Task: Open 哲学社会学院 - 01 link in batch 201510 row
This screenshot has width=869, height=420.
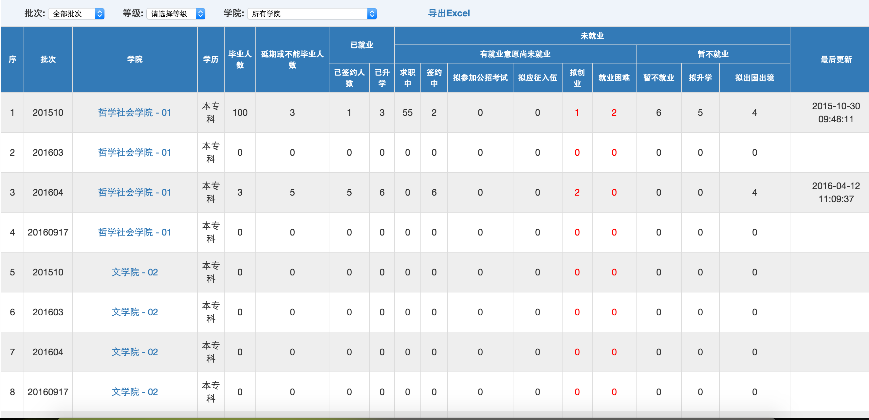Action: point(135,113)
